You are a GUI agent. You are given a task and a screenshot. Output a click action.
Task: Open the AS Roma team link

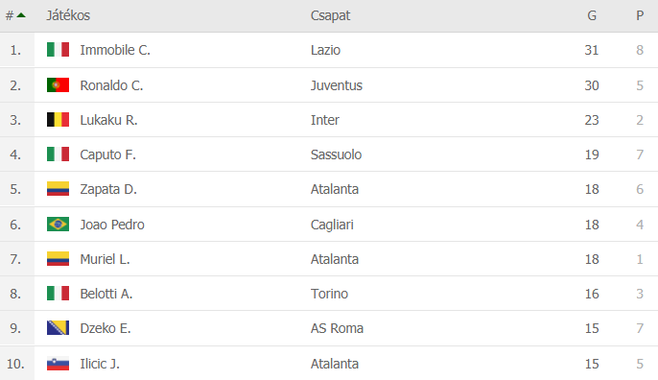click(x=337, y=328)
